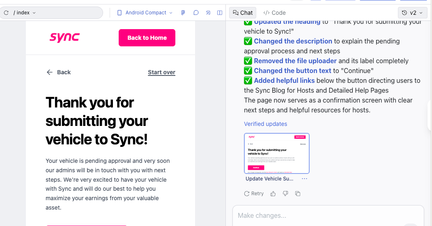The width and height of the screenshot is (432, 226).
Task: Click the Retry button
Action: coord(254,194)
